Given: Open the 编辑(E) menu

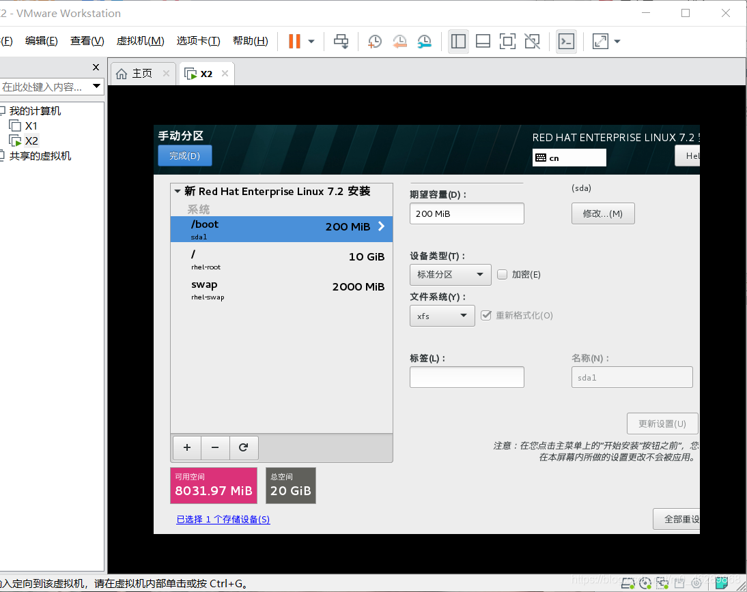Looking at the screenshot, I should pyautogui.click(x=42, y=41).
